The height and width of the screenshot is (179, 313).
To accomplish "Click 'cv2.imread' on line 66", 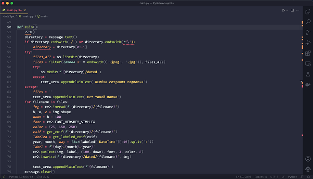I will tap(55, 107).
